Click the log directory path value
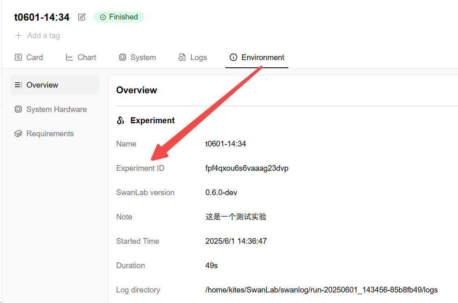This screenshot has width=458, height=303. (x=321, y=290)
